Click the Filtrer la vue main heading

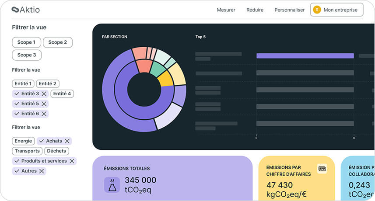tap(29, 28)
